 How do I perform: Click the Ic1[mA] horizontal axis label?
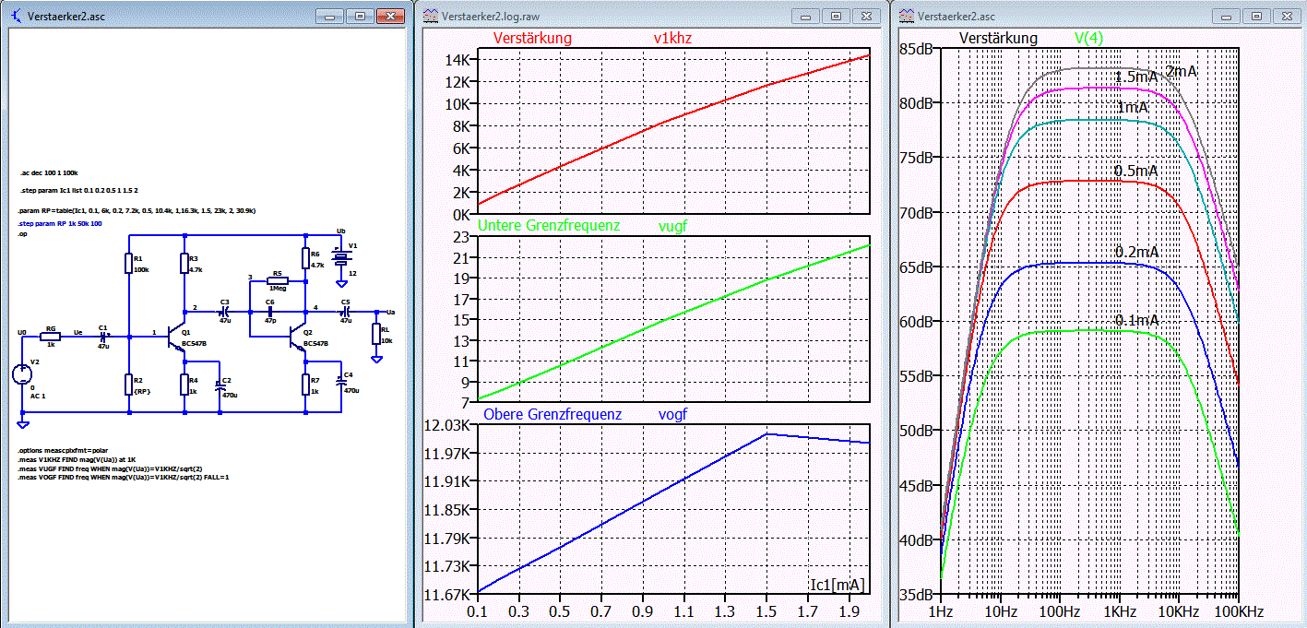pos(838,585)
